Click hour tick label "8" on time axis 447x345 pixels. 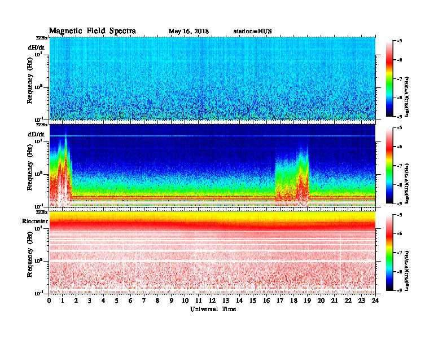point(157,300)
